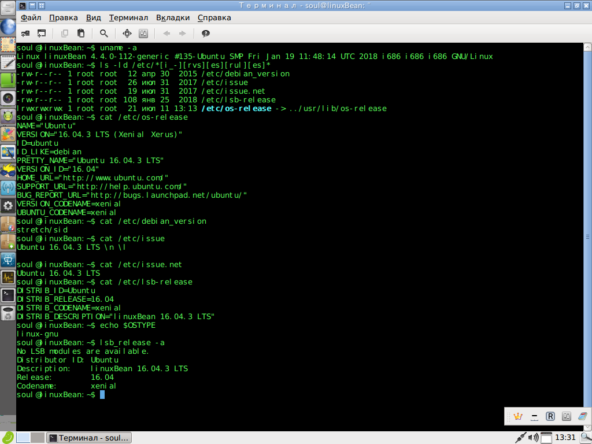Image resolution: width=592 pixels, height=444 pixels.
Task: Click the underline dash icon in floating panel
Action: pyautogui.click(x=534, y=416)
